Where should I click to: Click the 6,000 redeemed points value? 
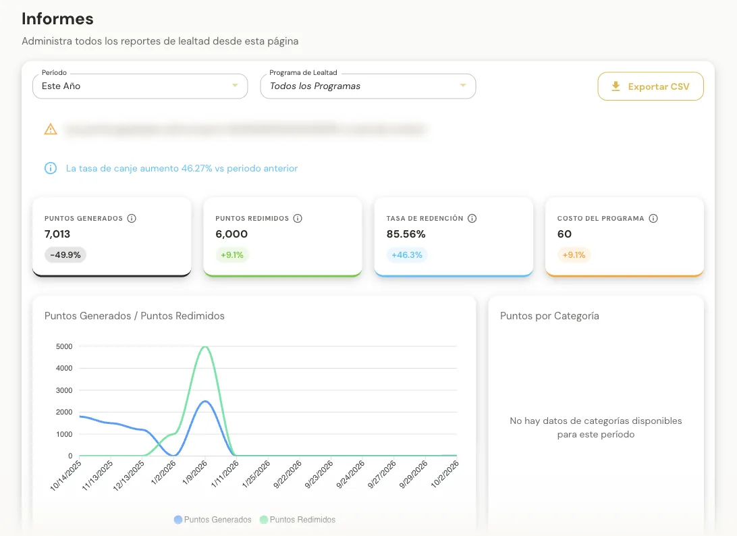tap(231, 234)
